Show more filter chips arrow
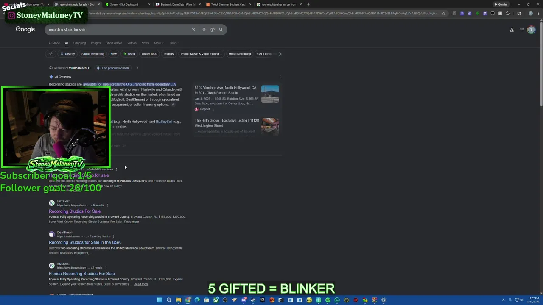Image resolution: width=543 pixels, height=305 pixels. coord(280,54)
